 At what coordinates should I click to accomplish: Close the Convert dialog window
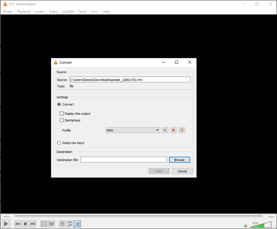[x=190, y=62]
